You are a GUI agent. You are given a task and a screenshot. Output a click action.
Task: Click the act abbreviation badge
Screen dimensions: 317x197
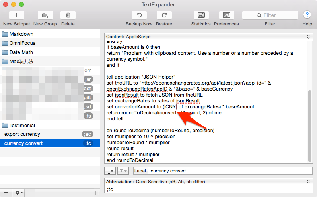pos(88,89)
